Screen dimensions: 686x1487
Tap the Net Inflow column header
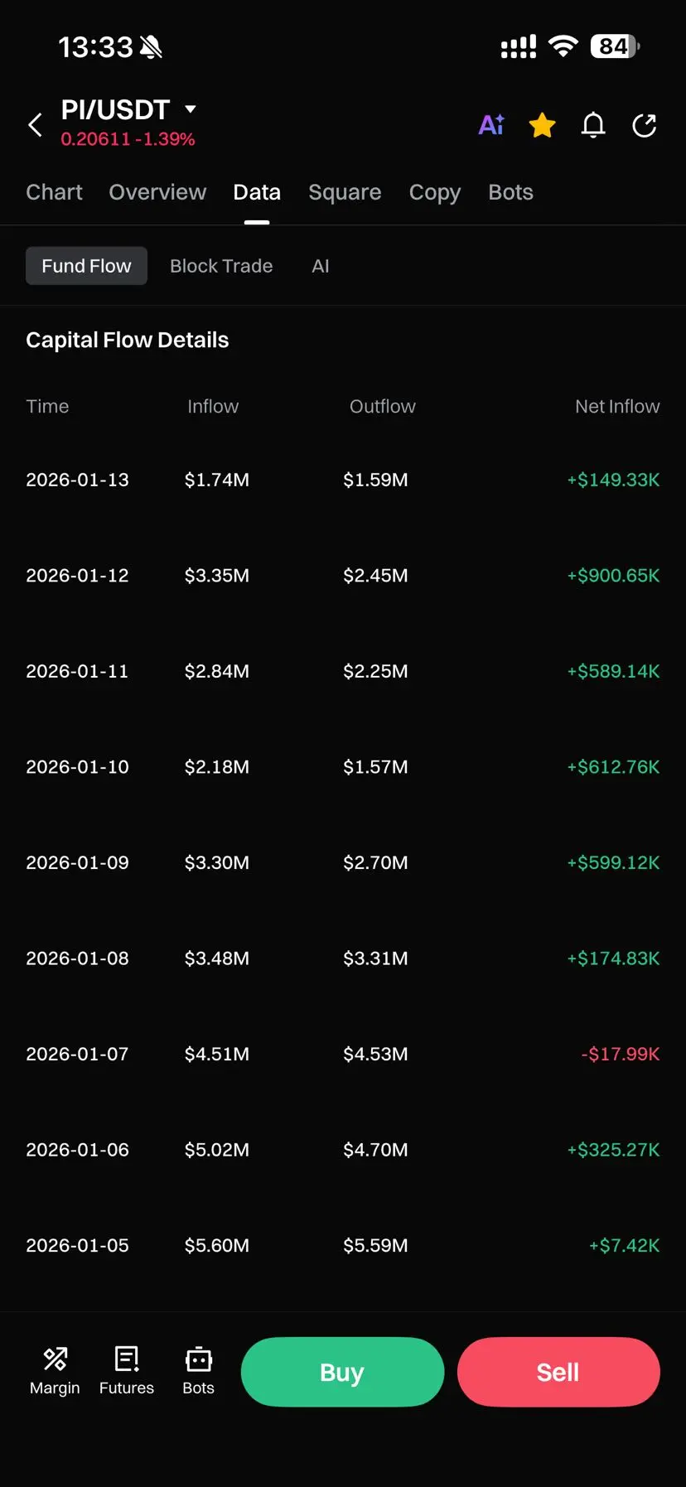[x=617, y=406]
